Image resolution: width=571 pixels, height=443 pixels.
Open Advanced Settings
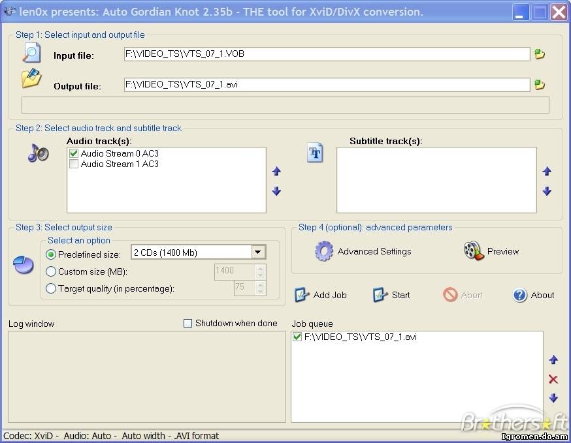(374, 251)
